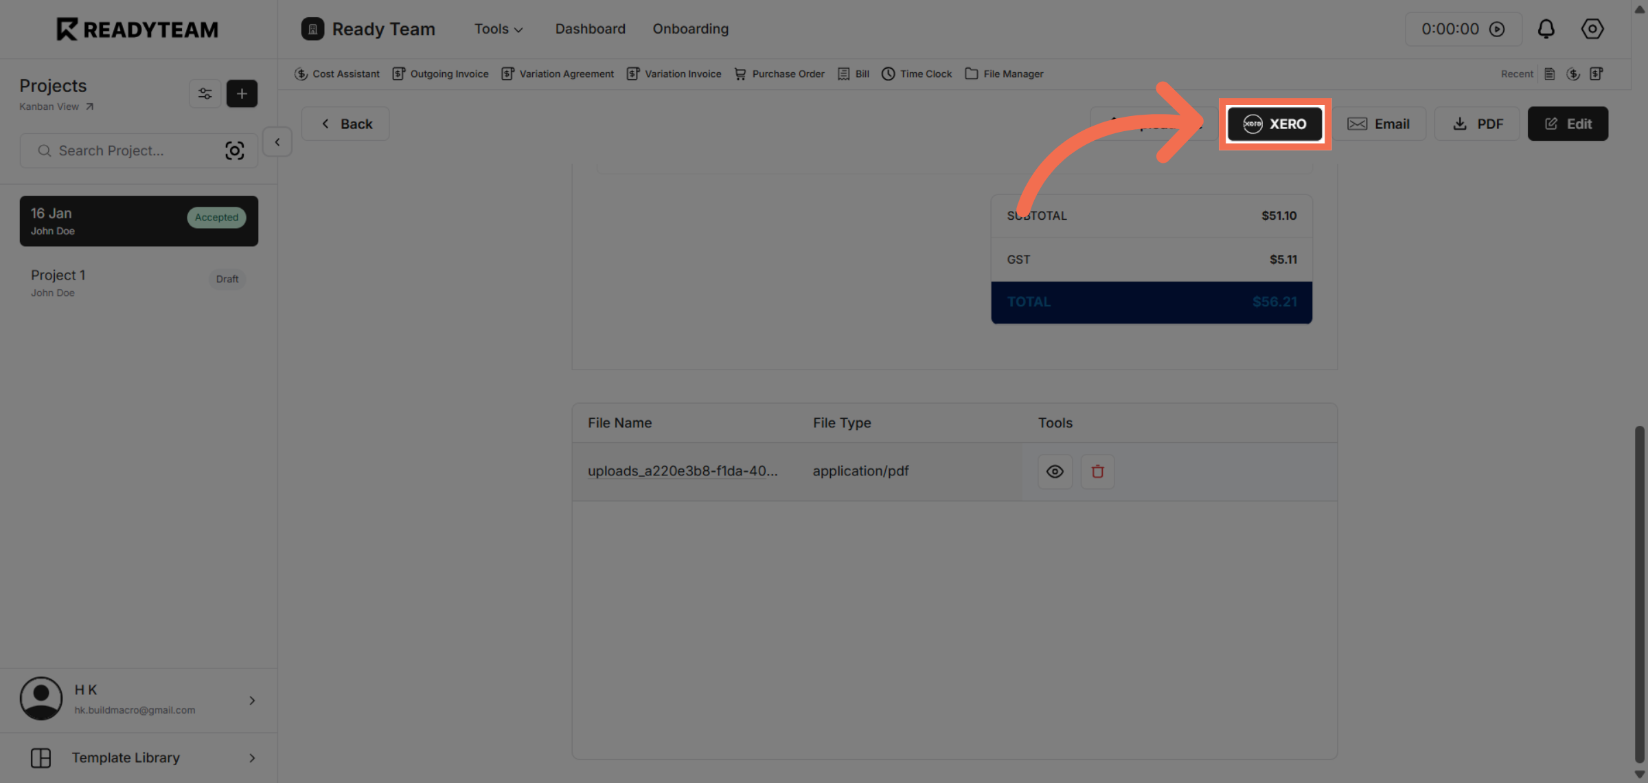Open the Outgoing Invoice tool

tap(399, 73)
